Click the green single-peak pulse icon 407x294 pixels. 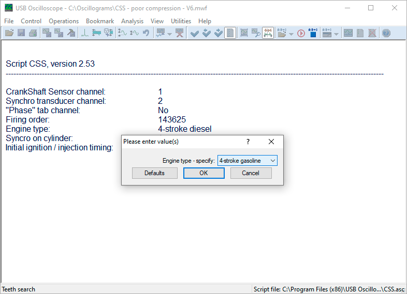pyautogui.click(x=84, y=33)
